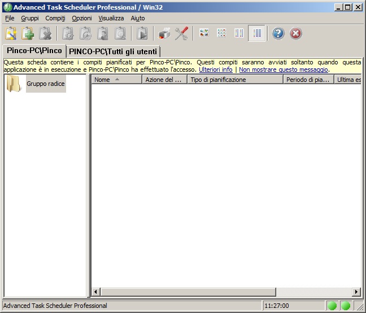The image size is (366, 313).
Task: Switch to large icons view
Action: [x=204, y=33]
